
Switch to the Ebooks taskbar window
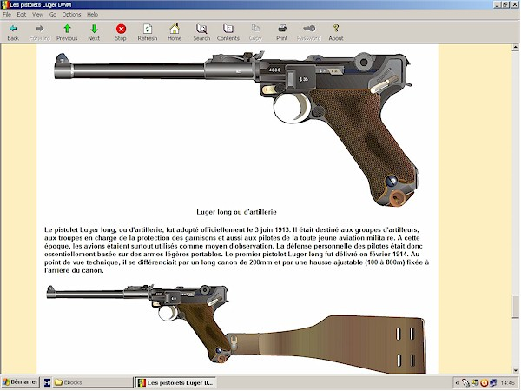pos(93,382)
